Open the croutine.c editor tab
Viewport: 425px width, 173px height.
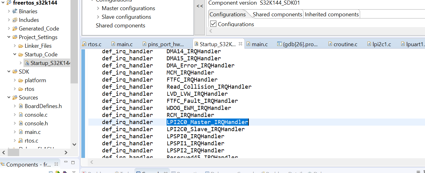(342, 44)
